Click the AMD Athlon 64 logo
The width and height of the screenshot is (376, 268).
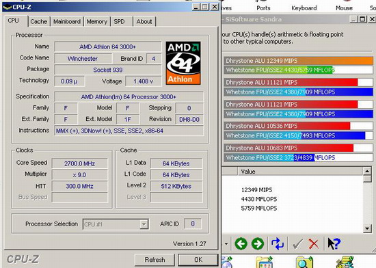coord(183,63)
